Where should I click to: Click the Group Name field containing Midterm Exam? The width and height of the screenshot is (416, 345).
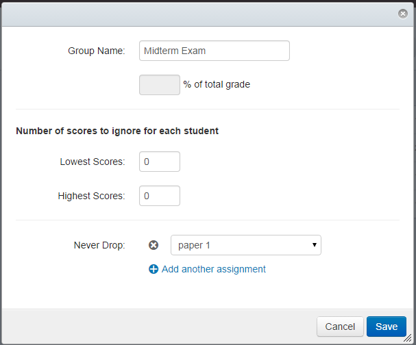click(215, 51)
